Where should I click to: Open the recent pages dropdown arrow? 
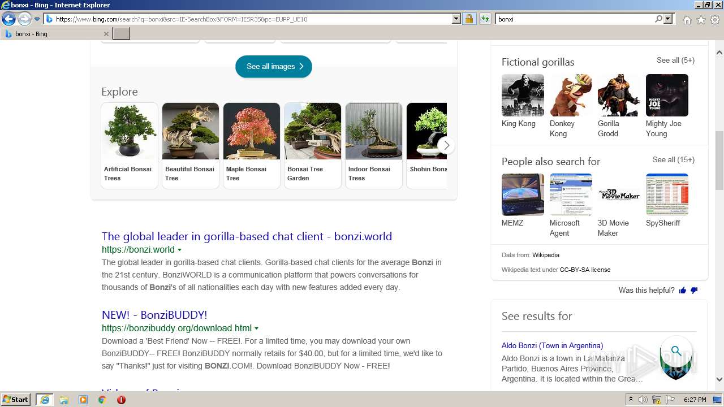37,19
